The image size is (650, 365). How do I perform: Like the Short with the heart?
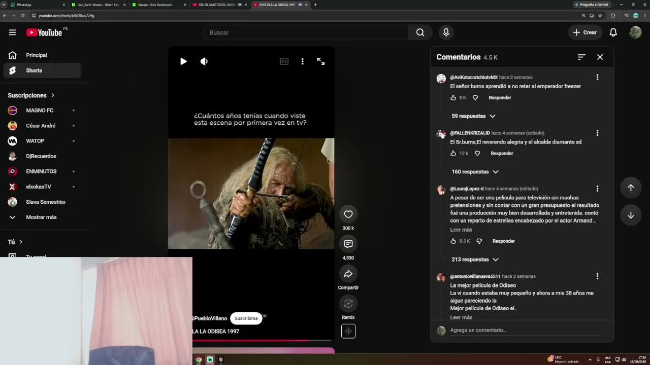(x=348, y=214)
